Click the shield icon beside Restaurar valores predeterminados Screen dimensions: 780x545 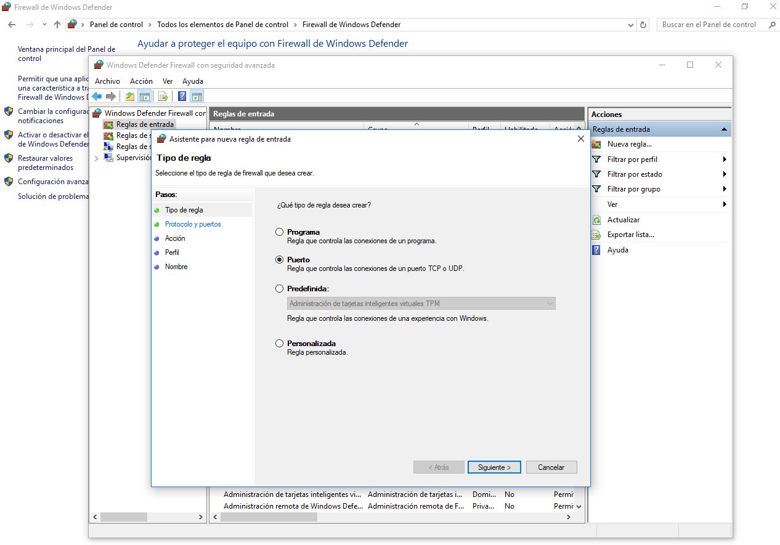pos(9,158)
